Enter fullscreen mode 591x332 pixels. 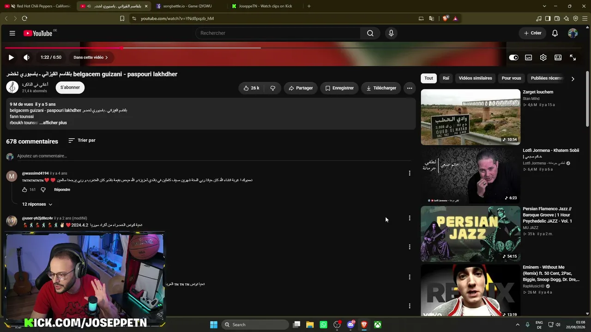(573, 58)
